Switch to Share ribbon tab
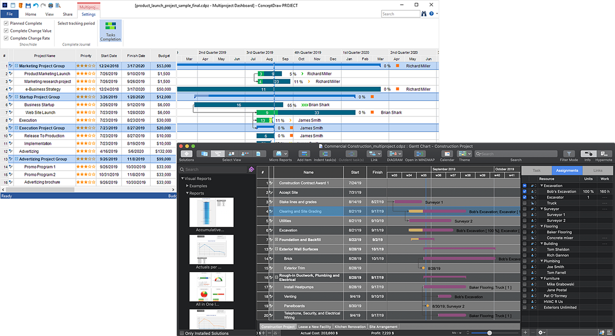 point(68,14)
